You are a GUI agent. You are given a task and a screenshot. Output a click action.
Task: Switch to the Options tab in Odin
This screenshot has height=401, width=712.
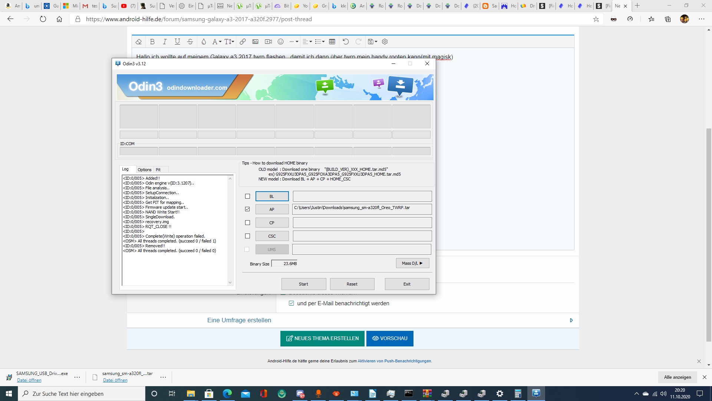(x=144, y=170)
